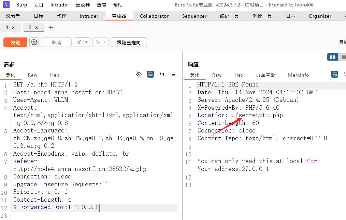Image resolution: width=346 pixels, height=220 pixels.
Task: Switch to the 编码工具 tab
Action: click(230, 16)
